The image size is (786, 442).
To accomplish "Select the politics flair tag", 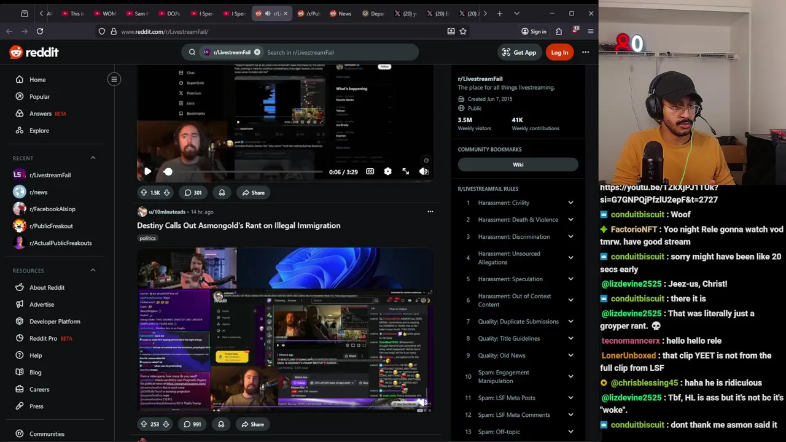I will point(147,238).
